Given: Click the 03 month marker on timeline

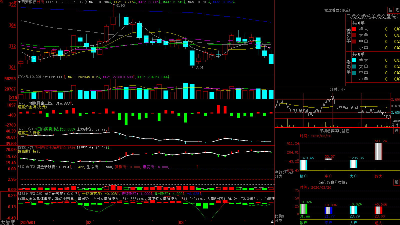Looking at the screenshot, I should pos(181,222).
